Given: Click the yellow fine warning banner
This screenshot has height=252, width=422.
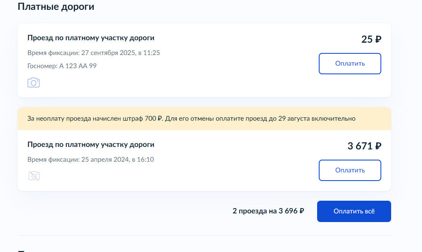Looking at the screenshot, I should 204,119.
